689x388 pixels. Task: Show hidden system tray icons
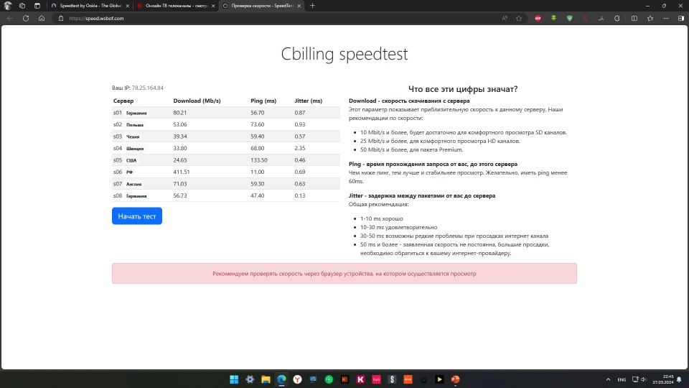click(608, 379)
